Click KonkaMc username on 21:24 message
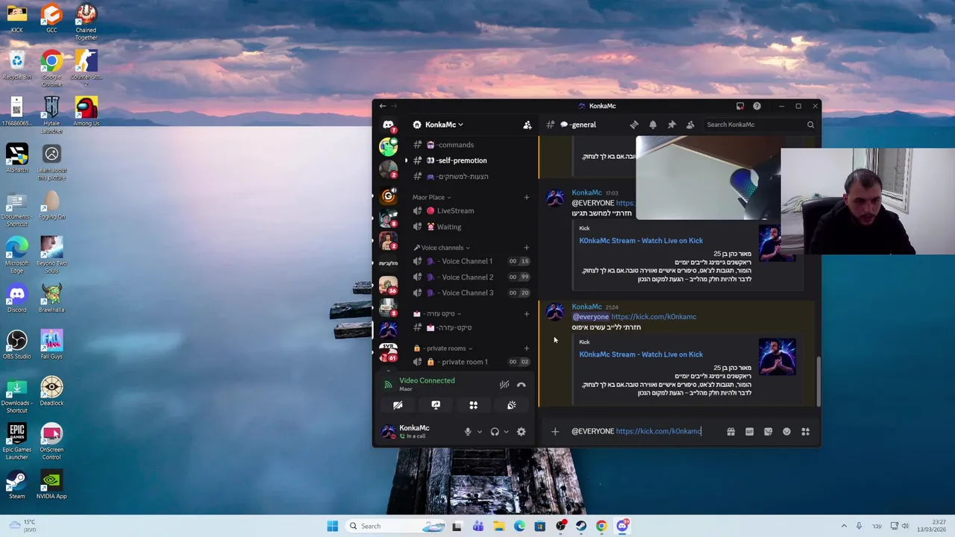955x537 pixels. click(x=586, y=307)
